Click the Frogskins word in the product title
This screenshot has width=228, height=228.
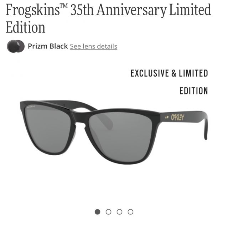tap(33, 10)
